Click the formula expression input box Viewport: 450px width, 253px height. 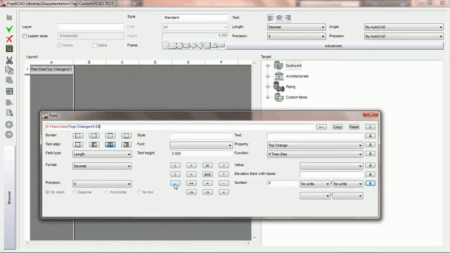click(x=179, y=126)
